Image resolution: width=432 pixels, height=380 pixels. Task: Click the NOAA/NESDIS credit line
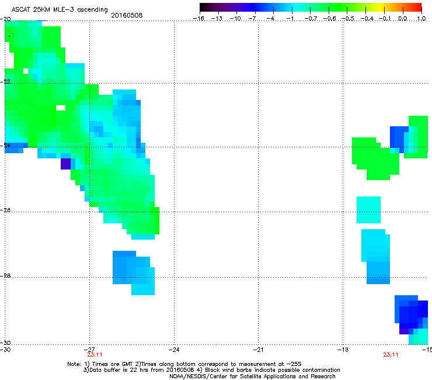tap(252, 376)
